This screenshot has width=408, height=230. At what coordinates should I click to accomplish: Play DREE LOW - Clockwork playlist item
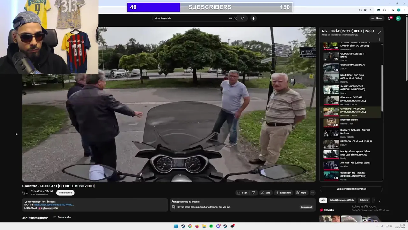pos(352,144)
